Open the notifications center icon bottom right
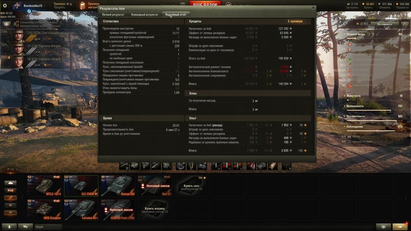Screen dimensions: 411x231 tap(400, 227)
